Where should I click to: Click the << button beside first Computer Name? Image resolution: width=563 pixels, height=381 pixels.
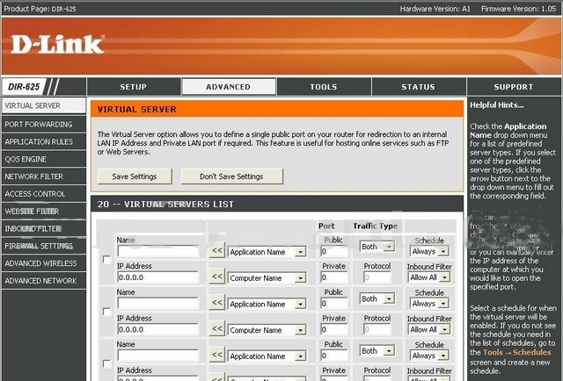(x=217, y=277)
